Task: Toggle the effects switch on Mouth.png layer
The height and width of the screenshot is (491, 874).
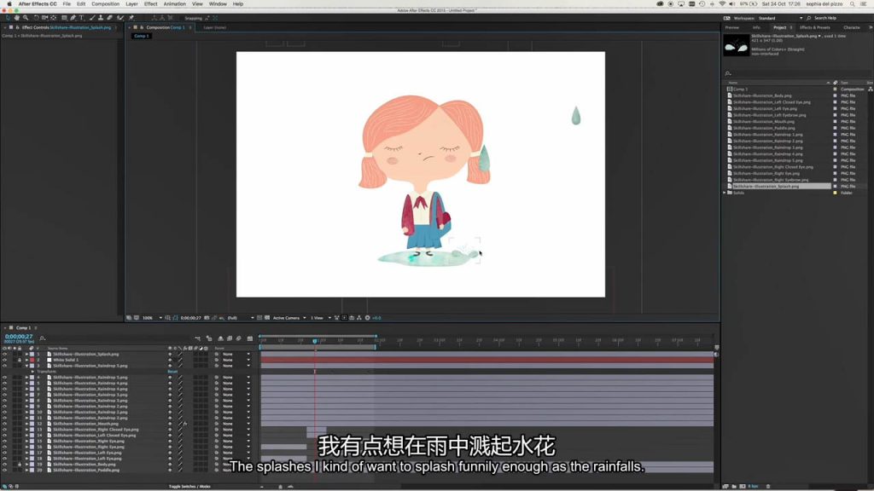Action: coord(185,424)
